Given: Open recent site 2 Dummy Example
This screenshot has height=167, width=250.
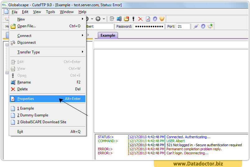Looking at the screenshot, I should point(48,115).
